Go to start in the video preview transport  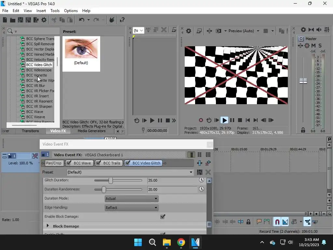tap(247, 120)
